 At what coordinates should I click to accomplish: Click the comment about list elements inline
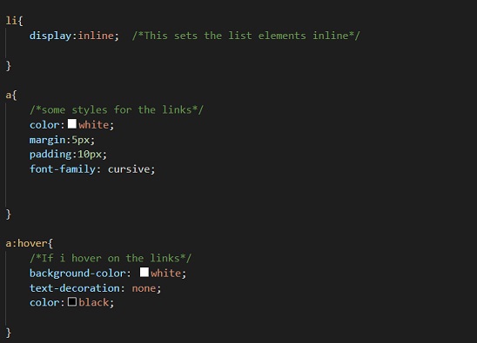245,36
